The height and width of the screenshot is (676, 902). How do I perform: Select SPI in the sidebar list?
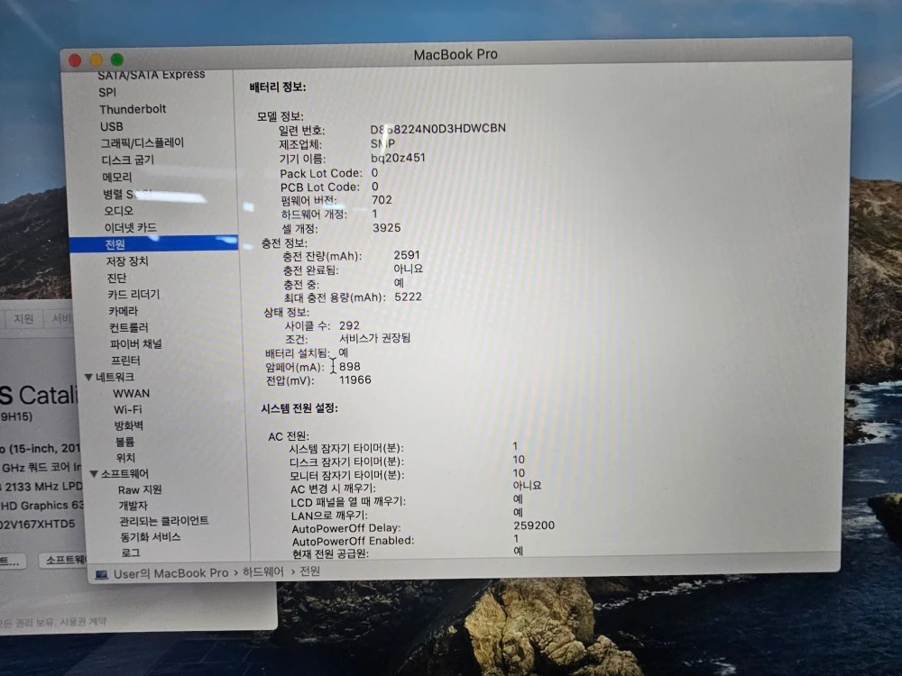tap(107, 92)
